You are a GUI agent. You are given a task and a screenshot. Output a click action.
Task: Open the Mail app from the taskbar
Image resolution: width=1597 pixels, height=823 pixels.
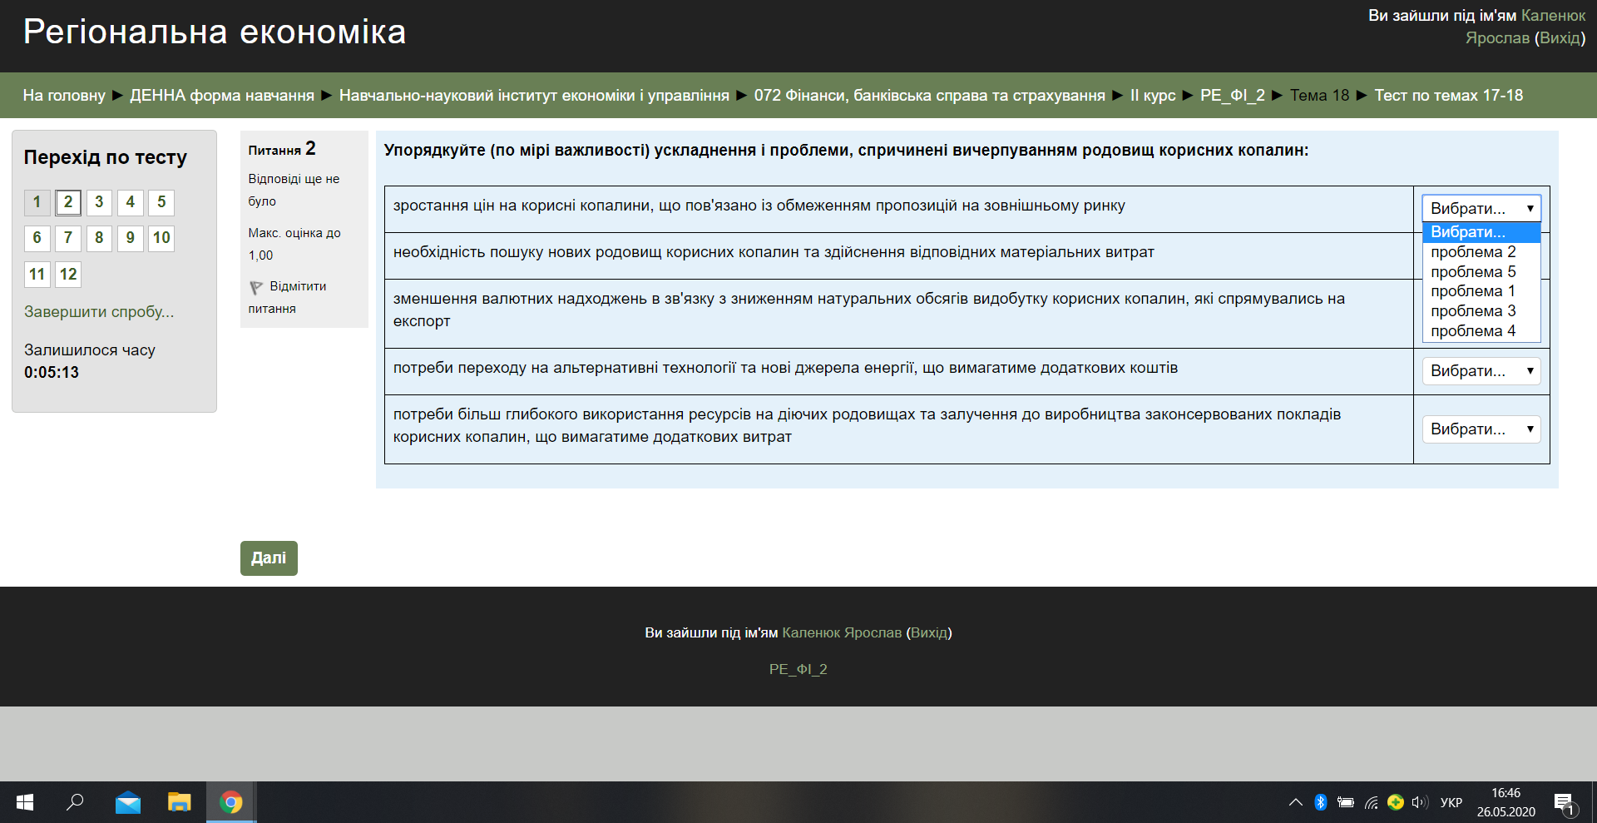tap(127, 801)
